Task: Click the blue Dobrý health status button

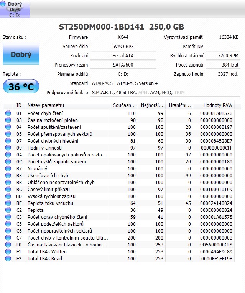Action: tap(21, 54)
